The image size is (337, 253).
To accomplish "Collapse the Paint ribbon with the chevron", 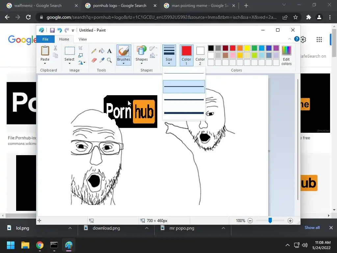I will point(290,39).
